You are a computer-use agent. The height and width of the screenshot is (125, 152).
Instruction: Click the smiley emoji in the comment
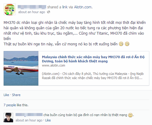(x=130, y=115)
